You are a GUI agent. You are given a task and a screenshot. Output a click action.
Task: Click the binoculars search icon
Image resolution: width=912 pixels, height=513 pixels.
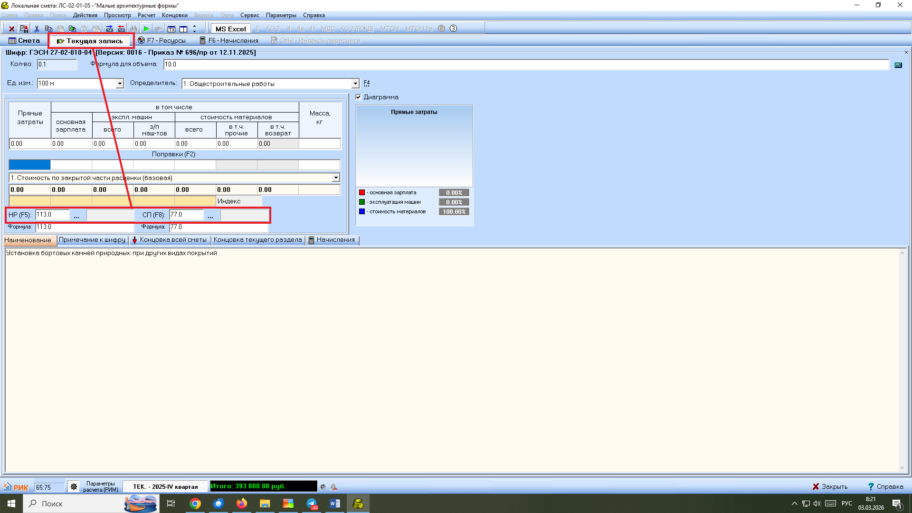(x=133, y=29)
